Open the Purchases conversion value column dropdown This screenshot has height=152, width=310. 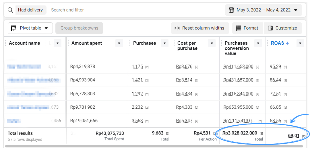[x=258, y=43]
